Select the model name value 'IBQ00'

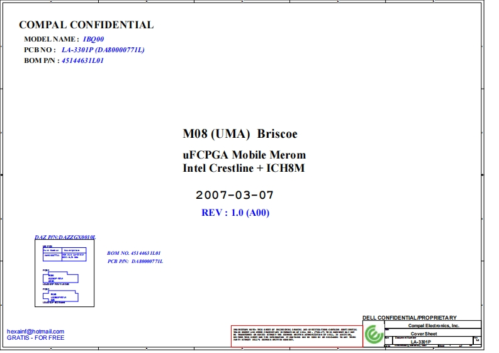(x=93, y=39)
